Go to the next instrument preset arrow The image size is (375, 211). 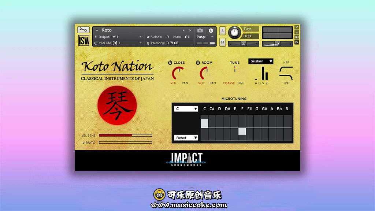click(190, 30)
